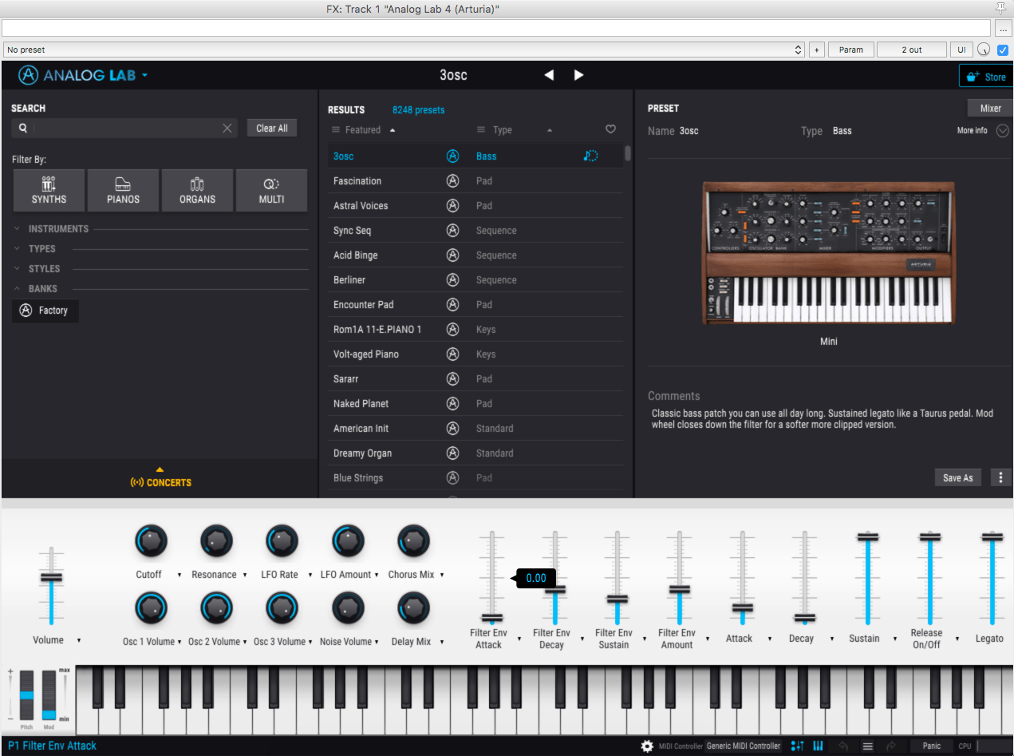The width and height of the screenshot is (1014, 756).
Task: Clear the search field with the X
Action: pyautogui.click(x=227, y=128)
